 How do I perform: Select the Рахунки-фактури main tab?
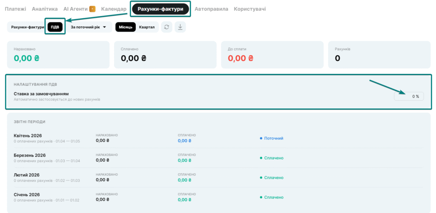click(160, 9)
